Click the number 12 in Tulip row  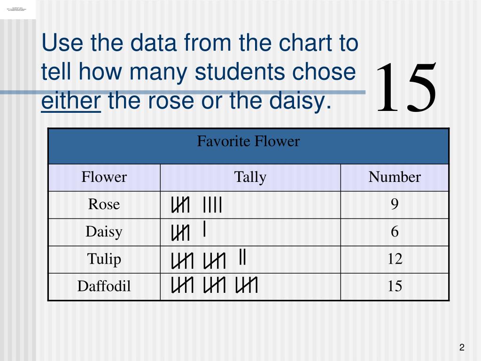click(395, 259)
